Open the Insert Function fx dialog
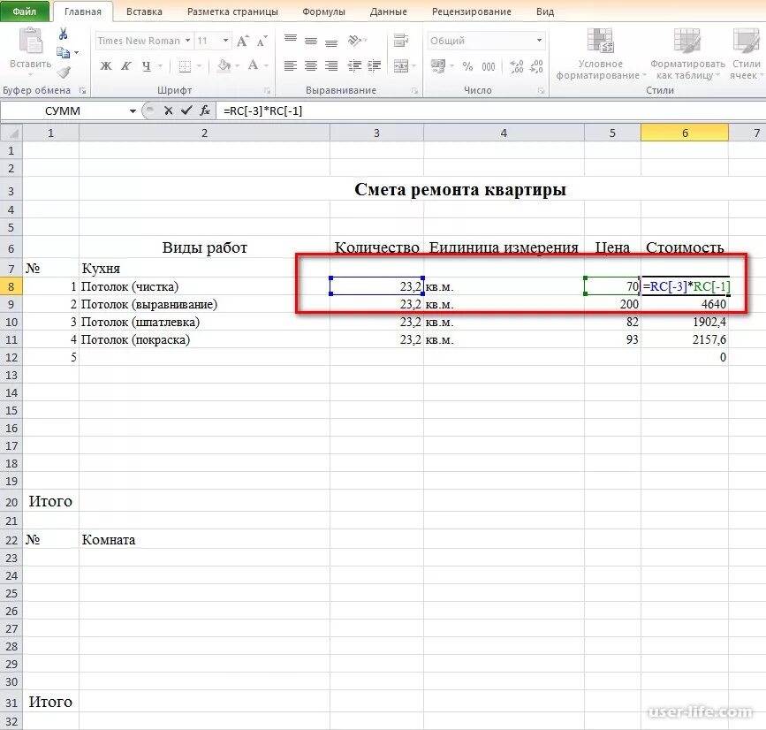Viewport: 766px width, 730px height. pos(205,111)
